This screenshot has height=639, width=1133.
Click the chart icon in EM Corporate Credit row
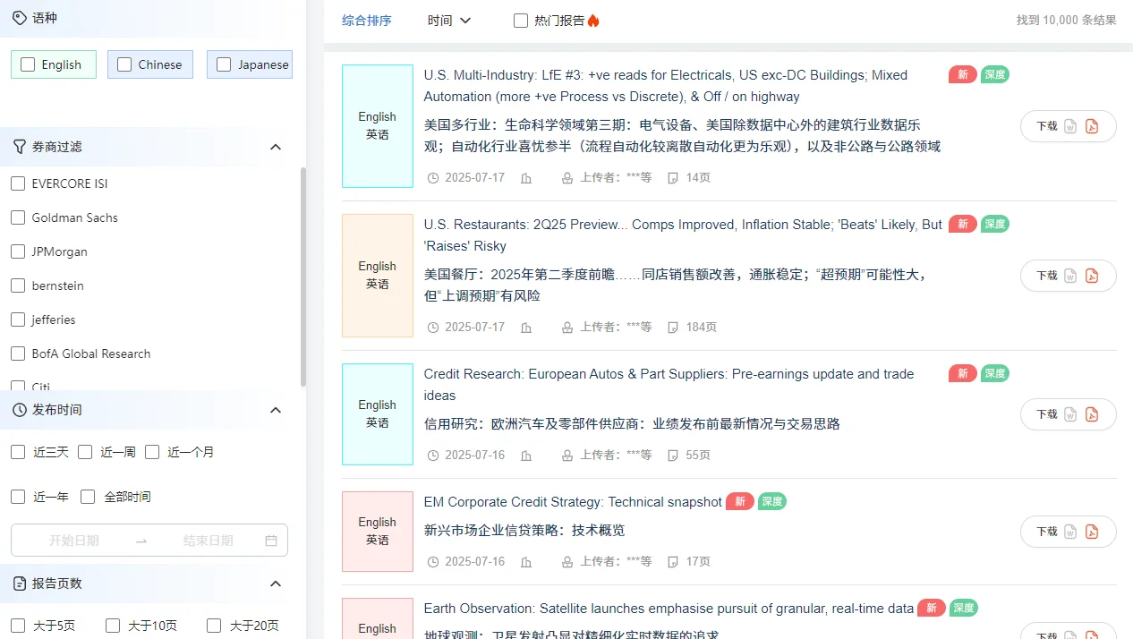click(x=526, y=562)
